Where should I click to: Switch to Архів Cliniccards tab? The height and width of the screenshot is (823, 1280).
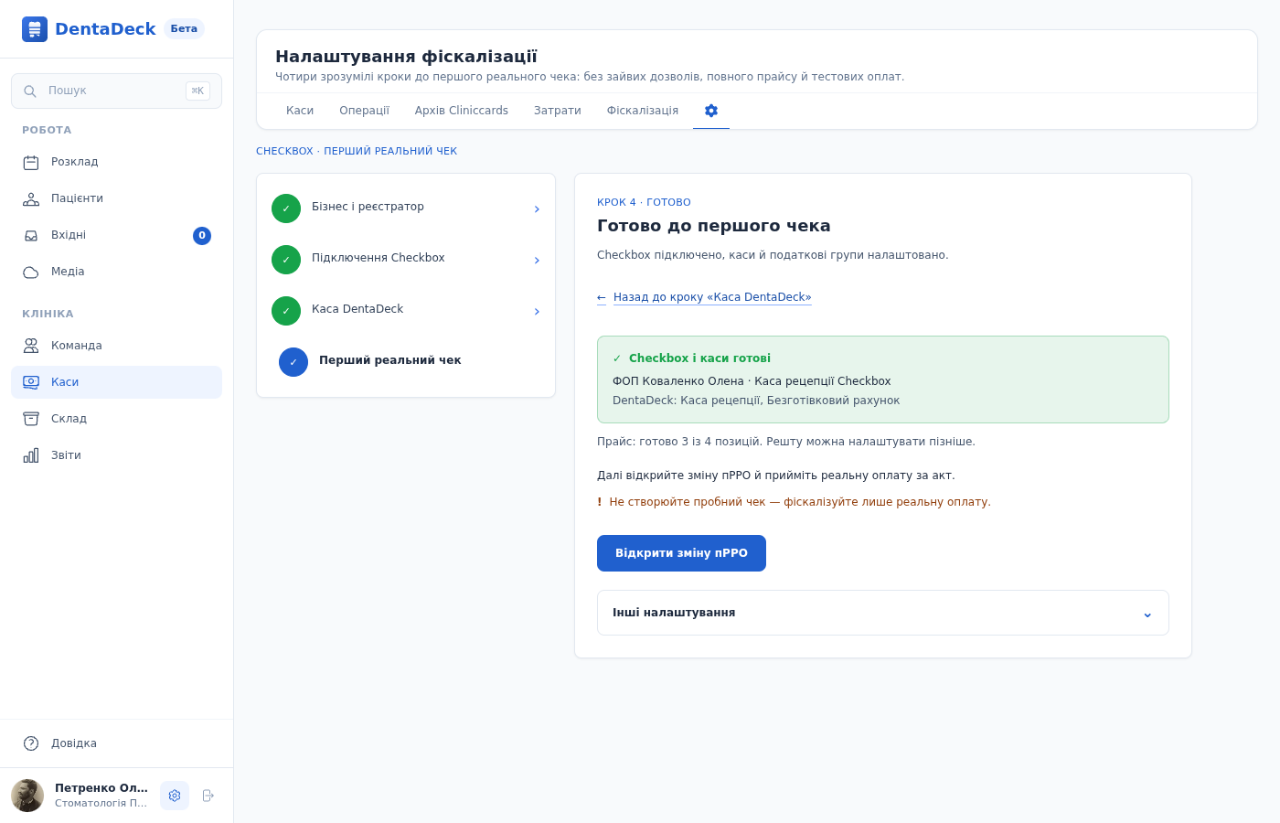click(462, 111)
